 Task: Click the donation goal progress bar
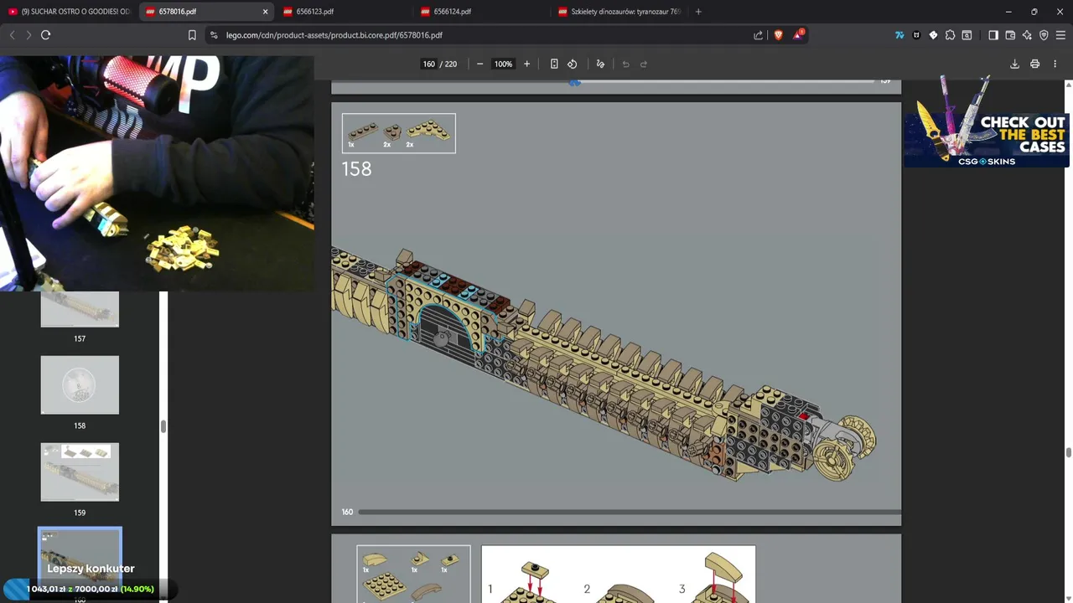89,589
